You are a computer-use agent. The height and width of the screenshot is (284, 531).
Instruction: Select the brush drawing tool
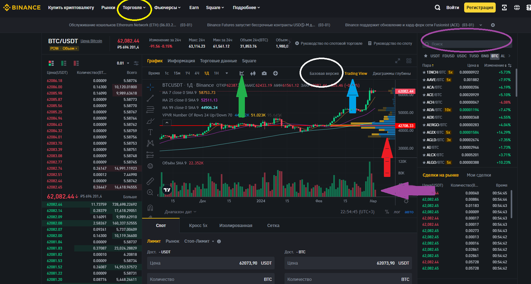150,121
